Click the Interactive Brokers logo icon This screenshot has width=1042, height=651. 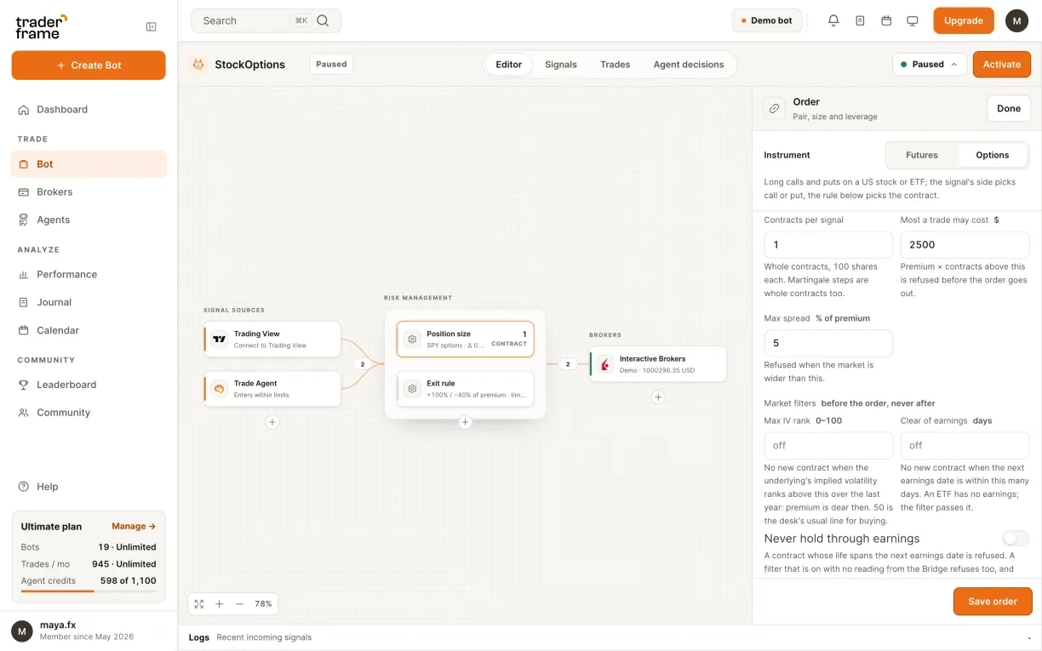click(605, 364)
